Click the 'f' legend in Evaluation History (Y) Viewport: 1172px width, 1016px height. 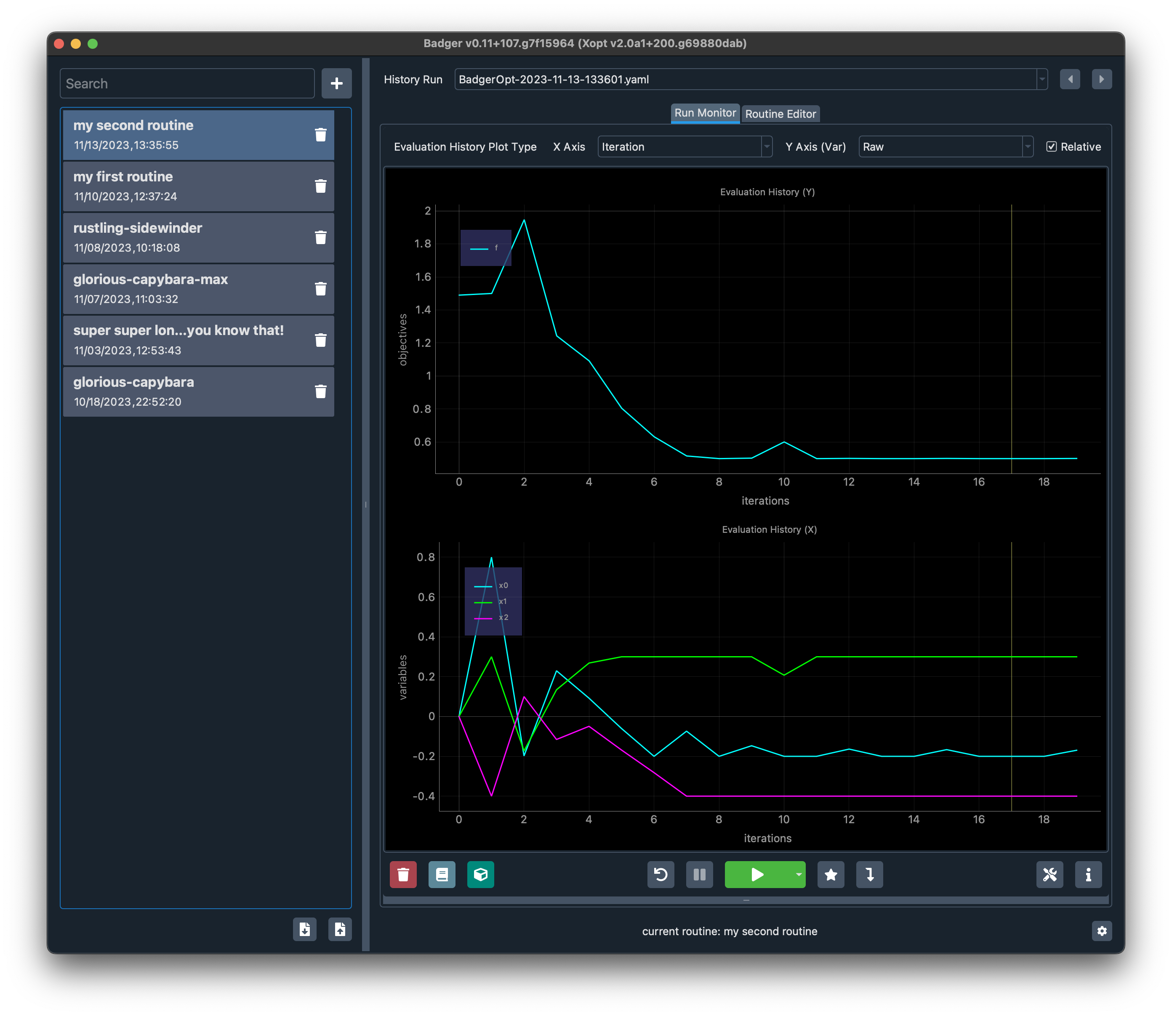485,248
